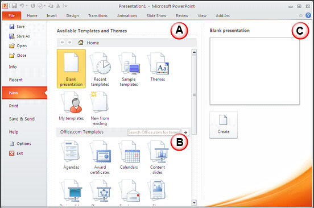The width and height of the screenshot is (314, 208).
Task: Select the New section
Action: [24, 93]
